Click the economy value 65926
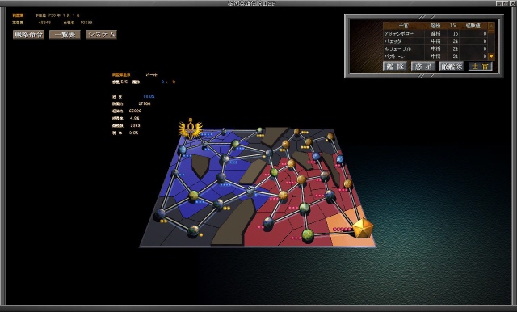 (135, 111)
